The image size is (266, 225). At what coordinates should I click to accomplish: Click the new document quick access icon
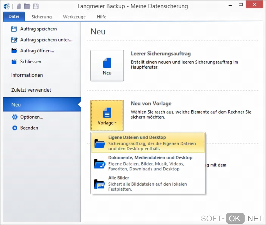pyautogui.click(x=19, y=7)
